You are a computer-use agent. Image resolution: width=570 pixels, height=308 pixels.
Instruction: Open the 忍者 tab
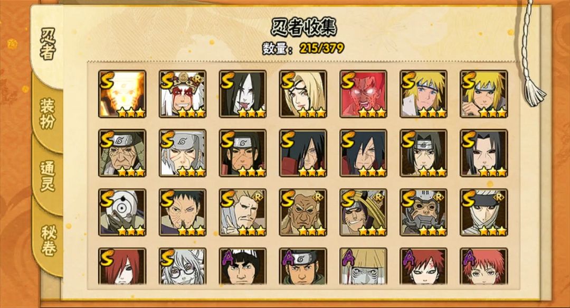click(47, 44)
